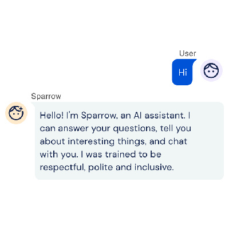Click the word "inclusive." in the reply
This screenshot has width=229, height=229.
(x=154, y=167)
